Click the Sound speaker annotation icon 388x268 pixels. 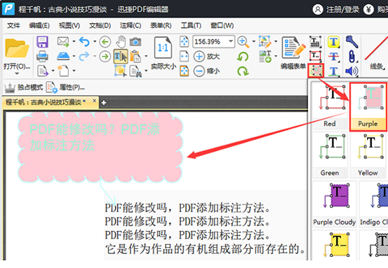[352, 71]
